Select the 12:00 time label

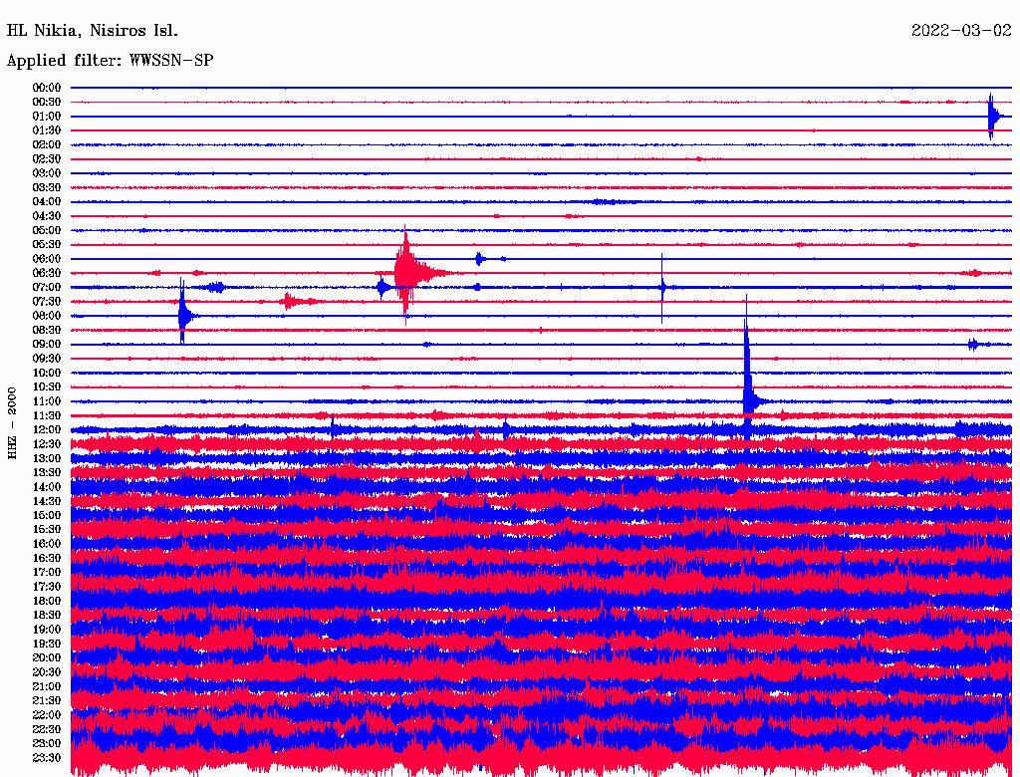point(47,429)
